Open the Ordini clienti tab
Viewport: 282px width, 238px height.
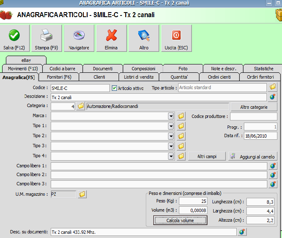(219, 77)
